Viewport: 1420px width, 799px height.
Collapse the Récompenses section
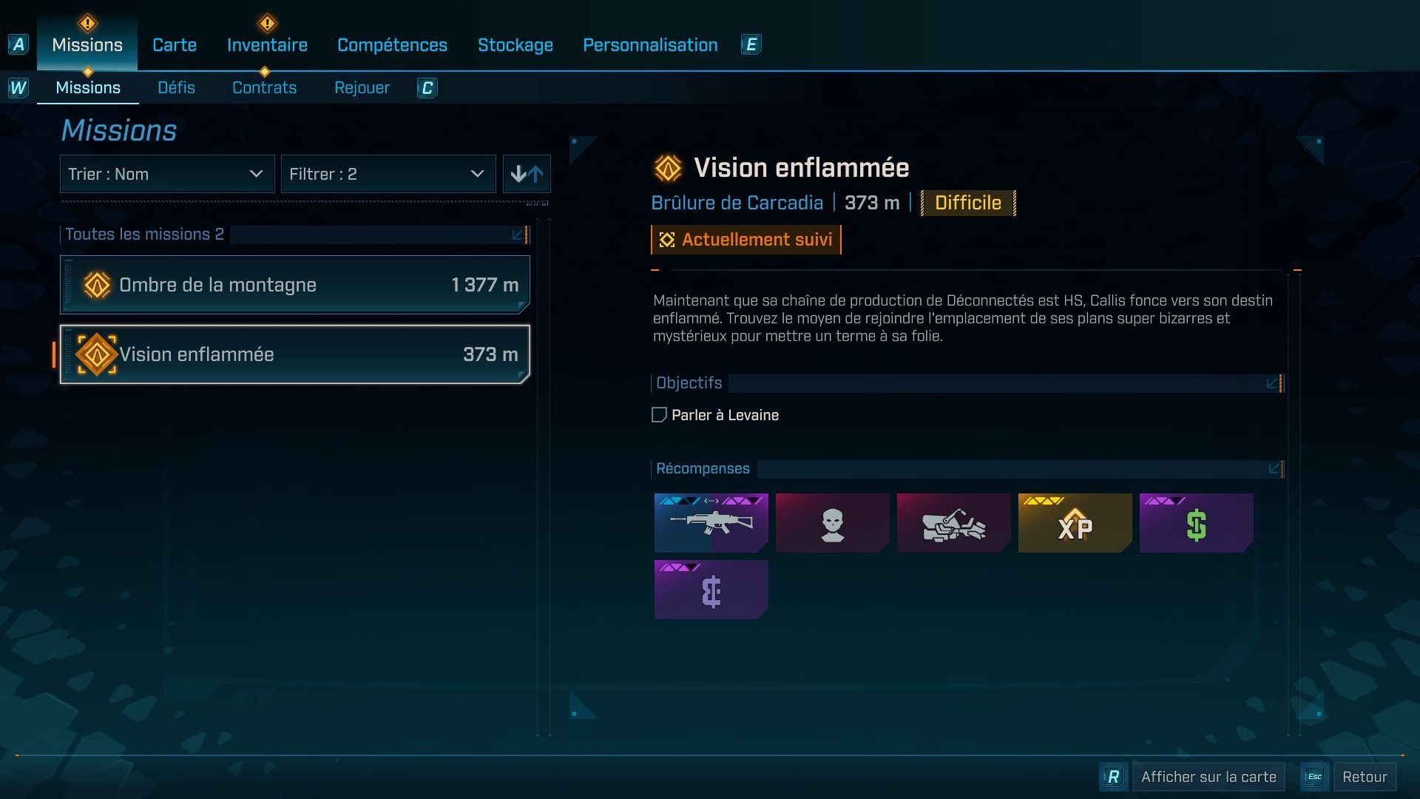point(1274,469)
